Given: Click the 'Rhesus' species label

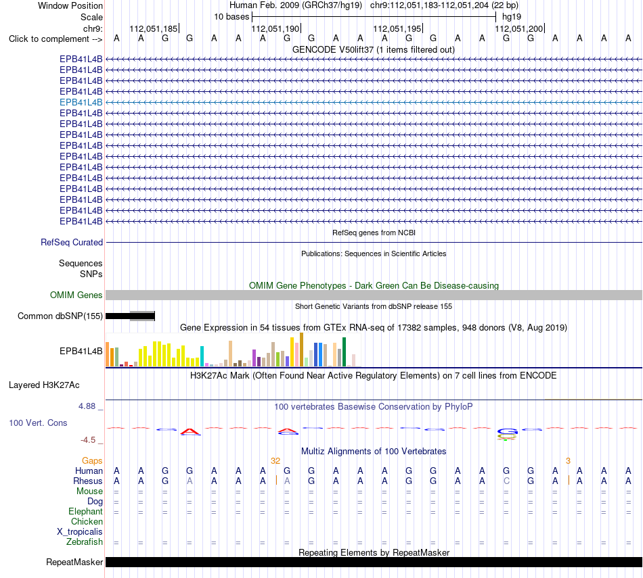Looking at the screenshot, I should 88,481.
